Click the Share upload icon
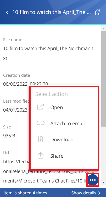Viewport: 106px width, 197px height. click(x=40, y=155)
